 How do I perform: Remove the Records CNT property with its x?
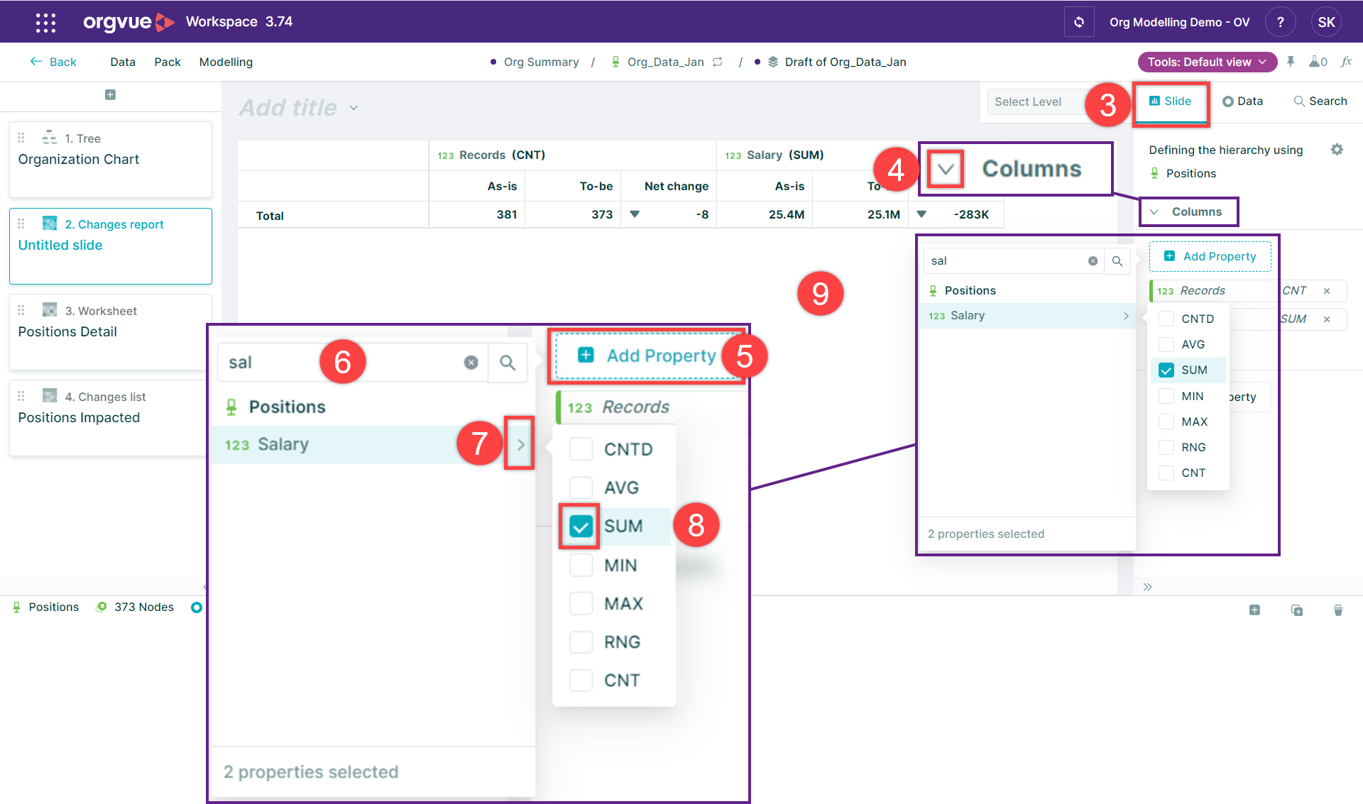point(1327,291)
